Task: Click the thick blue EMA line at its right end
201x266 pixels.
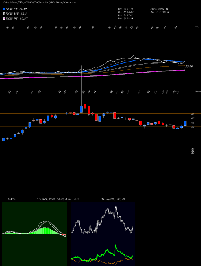Action: point(184,62)
